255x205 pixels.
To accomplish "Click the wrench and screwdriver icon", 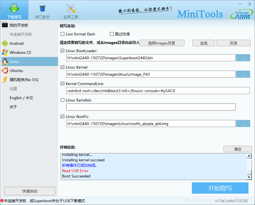I will coord(71,9).
